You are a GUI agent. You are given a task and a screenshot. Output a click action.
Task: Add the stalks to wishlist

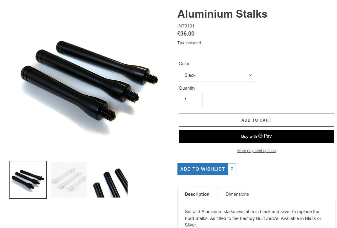tap(203, 169)
